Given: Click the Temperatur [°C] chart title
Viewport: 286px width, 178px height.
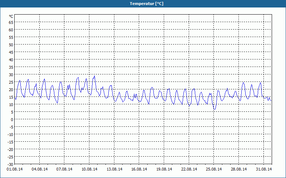Looking at the screenshot, I should [x=147, y=4].
